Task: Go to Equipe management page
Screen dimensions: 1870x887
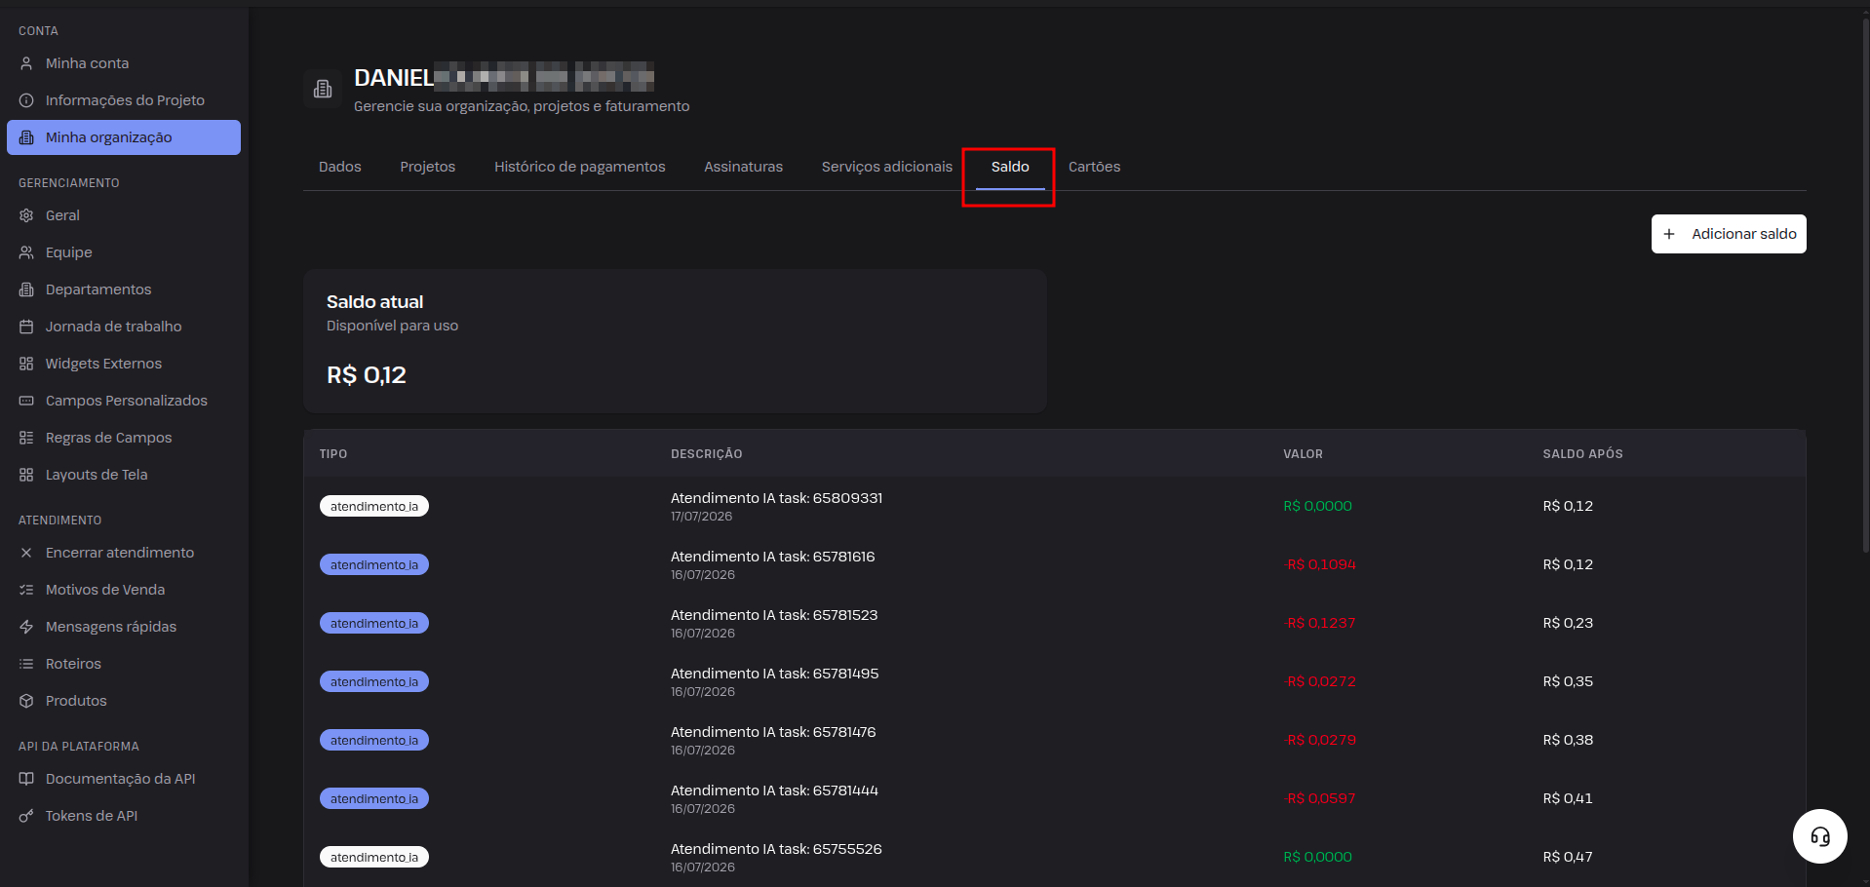Action: click(124, 252)
